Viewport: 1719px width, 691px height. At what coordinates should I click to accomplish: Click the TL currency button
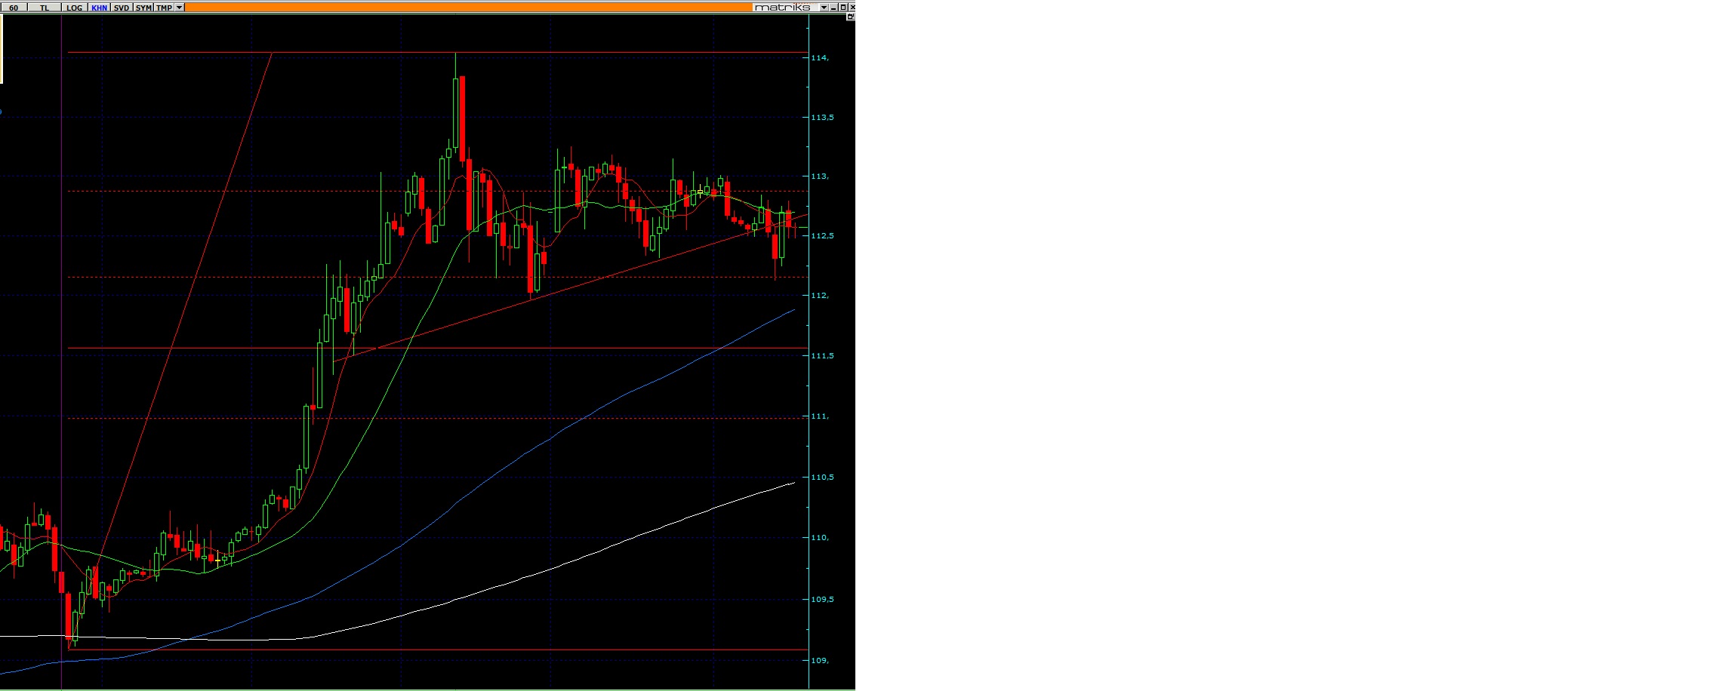point(44,8)
